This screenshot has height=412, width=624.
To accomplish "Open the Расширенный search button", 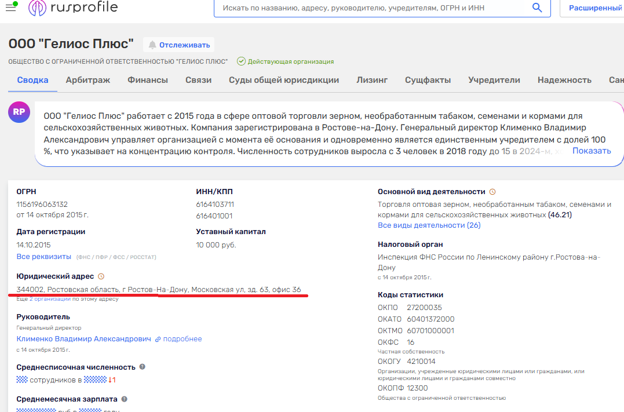I will pyautogui.click(x=593, y=8).
